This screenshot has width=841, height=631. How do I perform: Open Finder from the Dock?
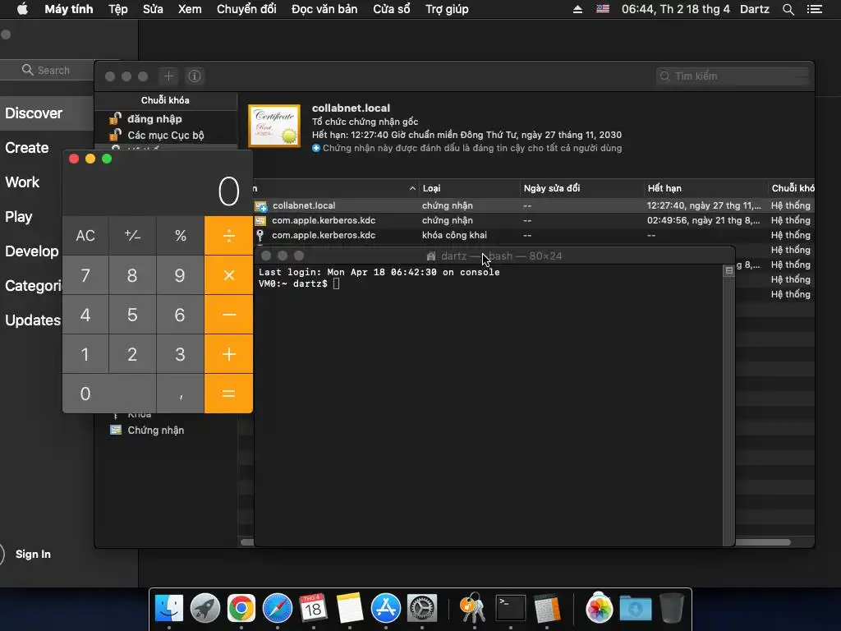pyautogui.click(x=169, y=609)
